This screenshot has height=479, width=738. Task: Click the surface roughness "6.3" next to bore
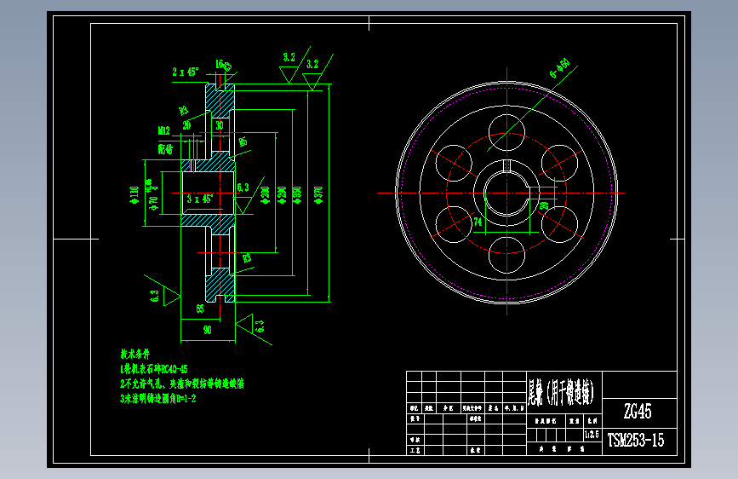point(243,188)
